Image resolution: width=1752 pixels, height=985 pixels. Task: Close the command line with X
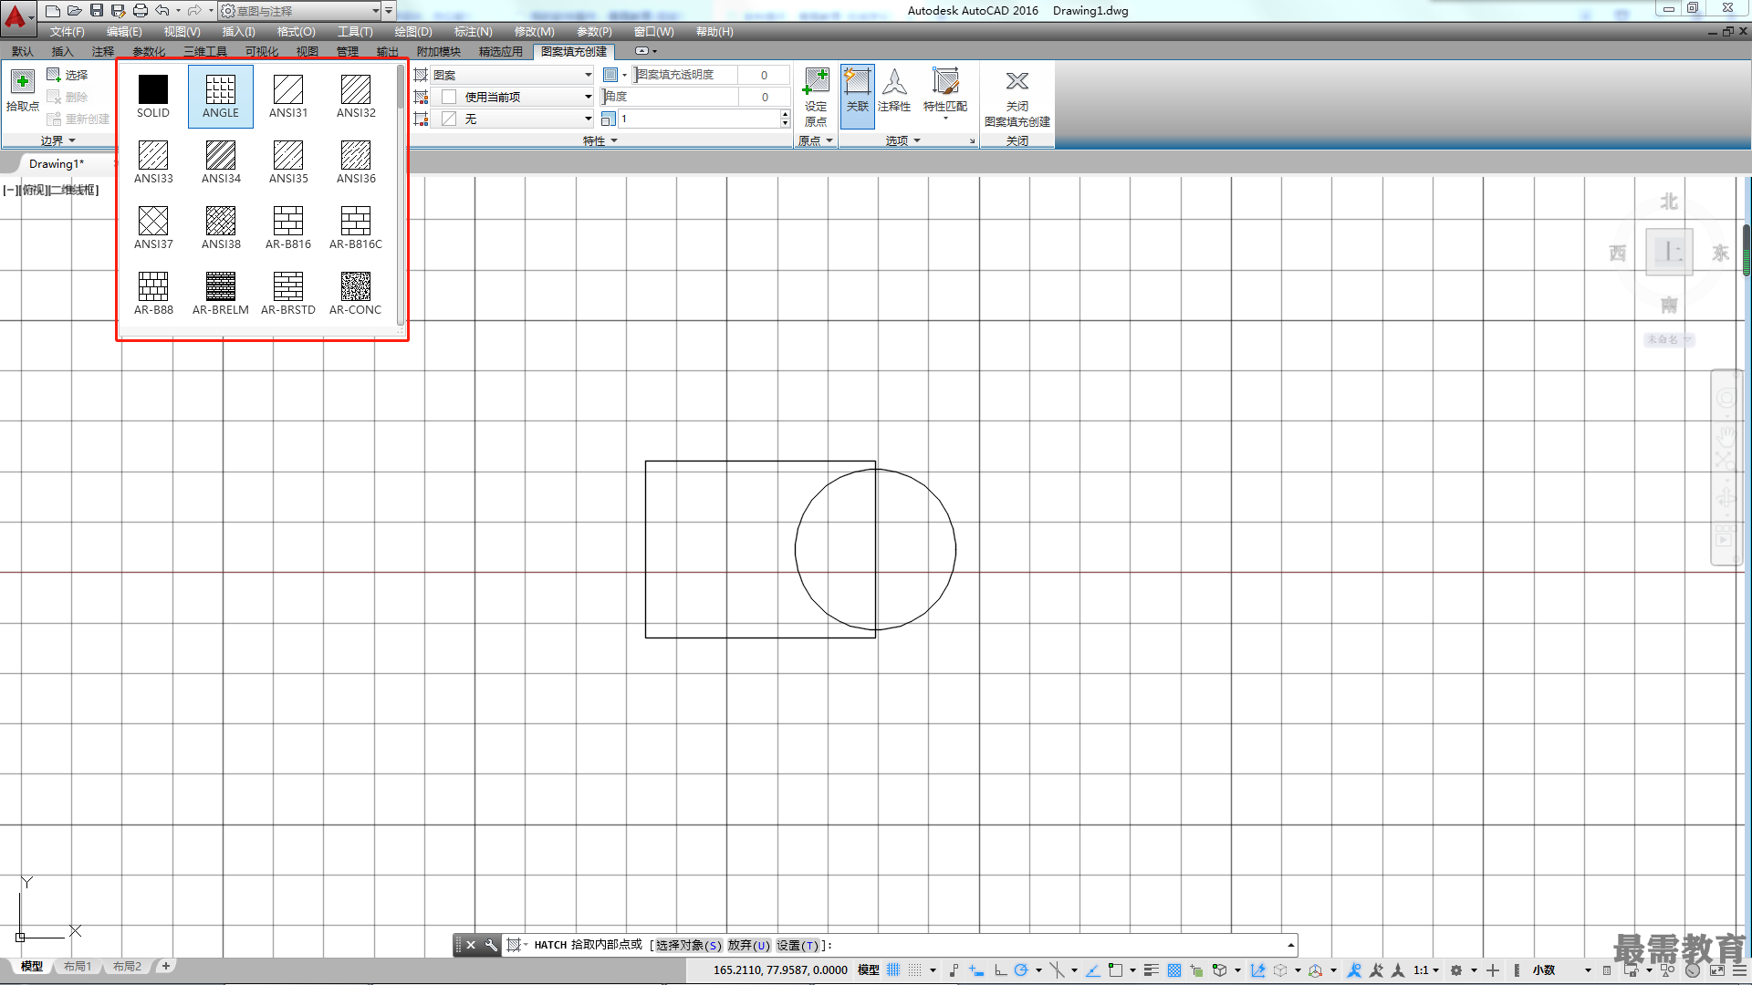click(471, 945)
